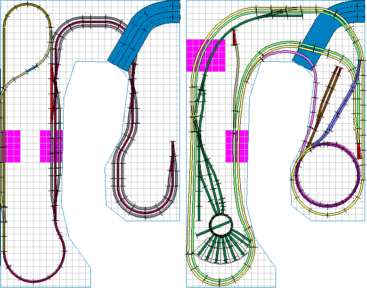Click the turntable circle in the right layout
This screenshot has width=367, height=288.
[x=220, y=225]
